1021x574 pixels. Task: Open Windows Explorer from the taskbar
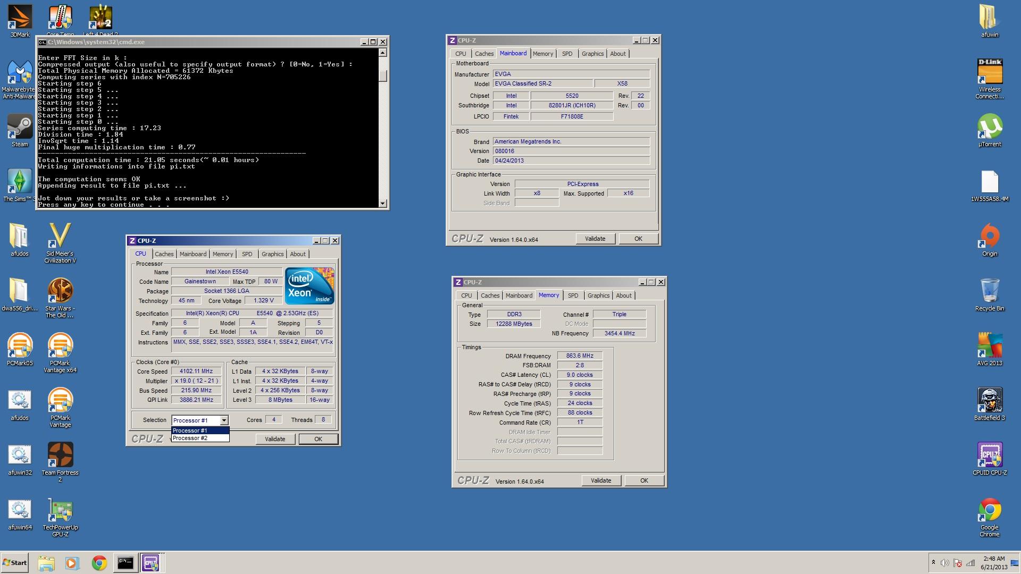(46, 563)
